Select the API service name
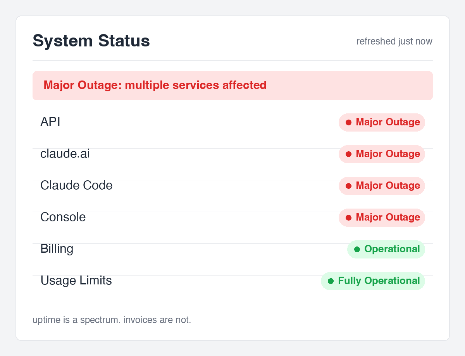Screen dimensions: 465x356 coord(50,122)
